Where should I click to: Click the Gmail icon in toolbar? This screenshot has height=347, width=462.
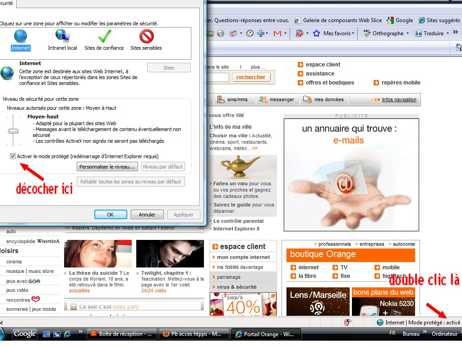(x=277, y=33)
